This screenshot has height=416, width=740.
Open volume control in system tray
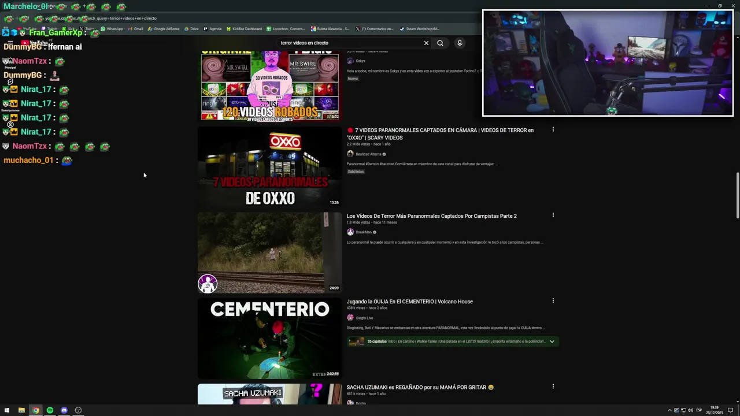coord(690,410)
